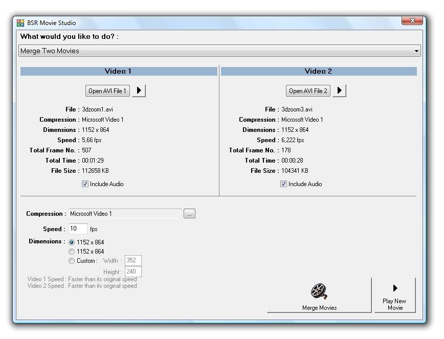
Task: Click the BSR Movie Studio title bar icon
Action: pyautogui.click(x=20, y=23)
